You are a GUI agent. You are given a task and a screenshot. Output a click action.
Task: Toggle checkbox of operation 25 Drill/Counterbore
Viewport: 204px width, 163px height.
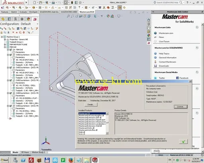pyautogui.click(x=11, y=55)
